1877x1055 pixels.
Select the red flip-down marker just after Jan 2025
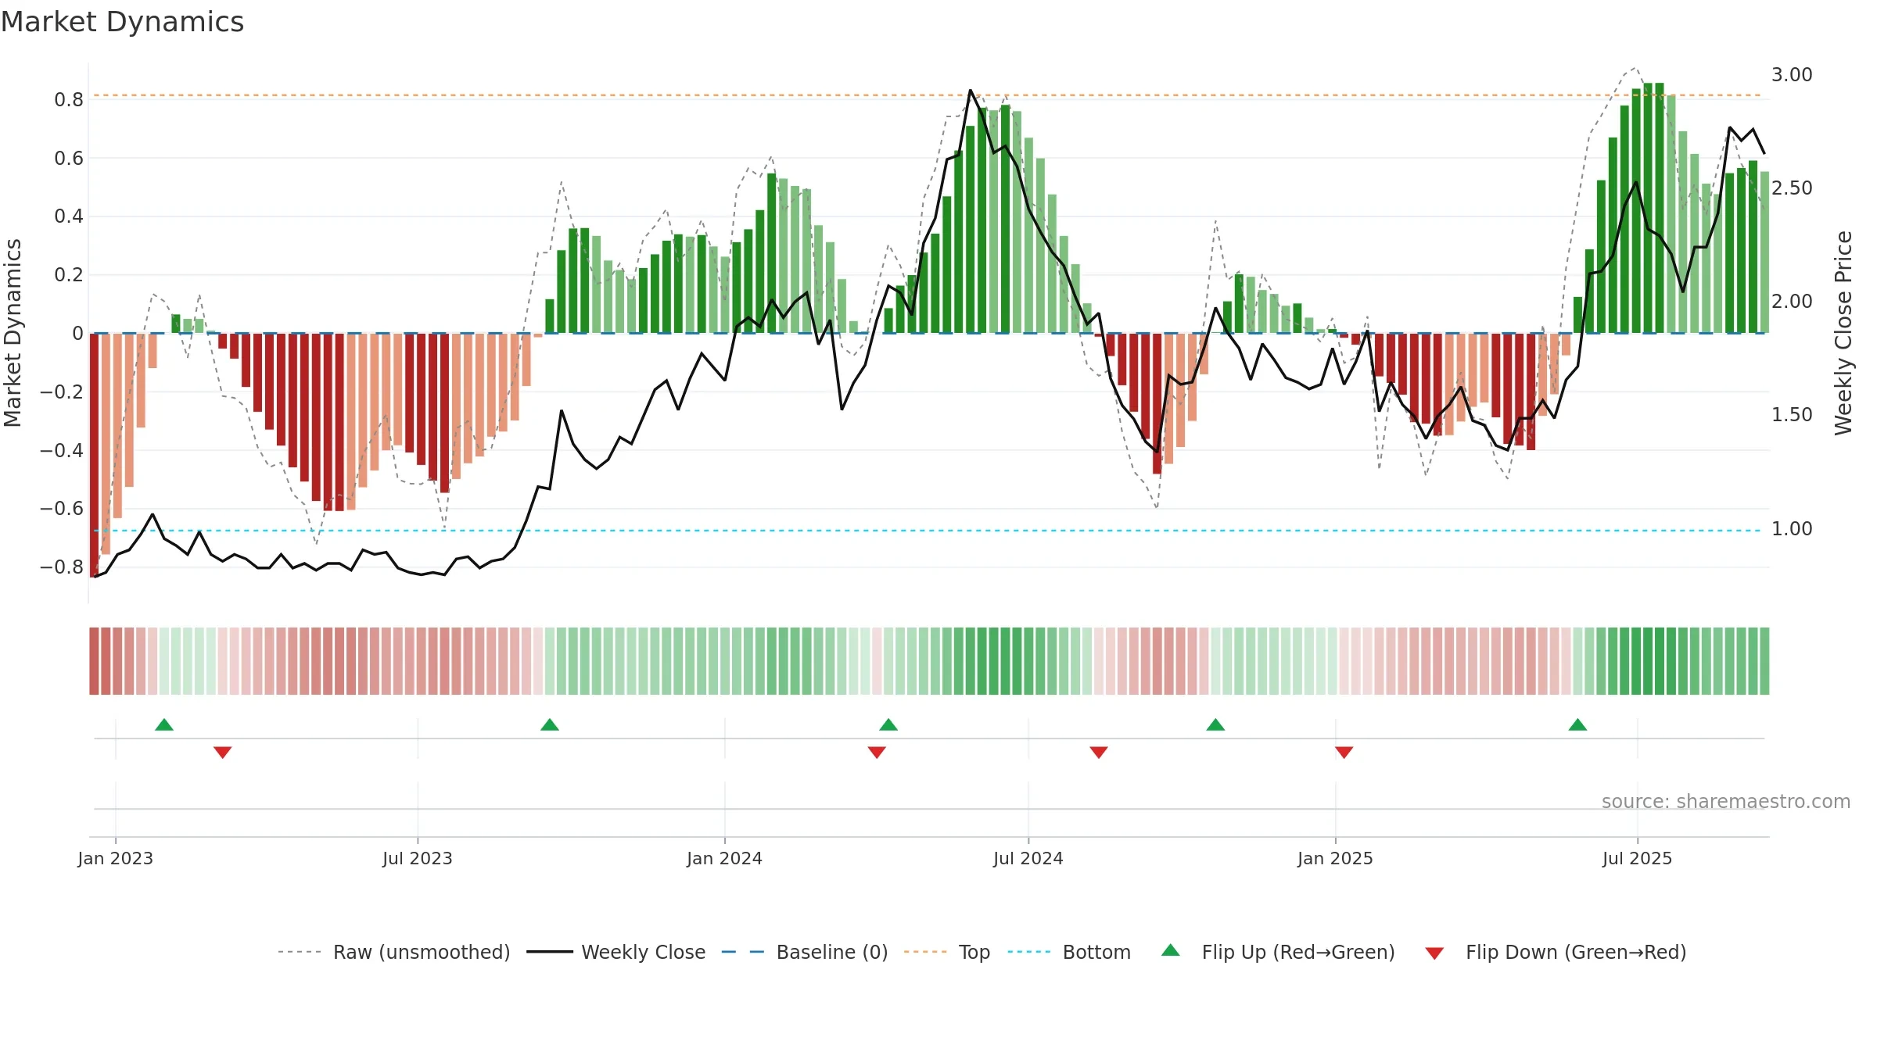(1344, 752)
